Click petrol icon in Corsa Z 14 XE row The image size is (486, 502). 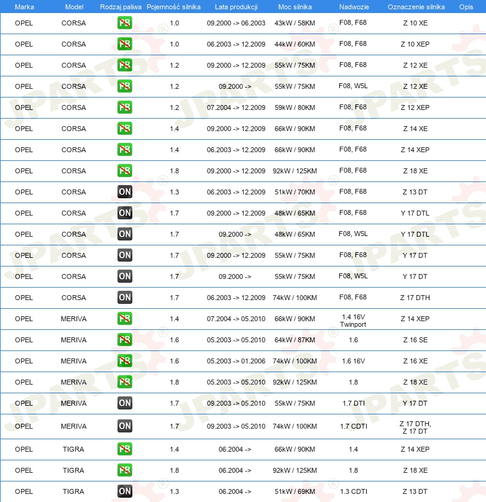tap(124, 129)
